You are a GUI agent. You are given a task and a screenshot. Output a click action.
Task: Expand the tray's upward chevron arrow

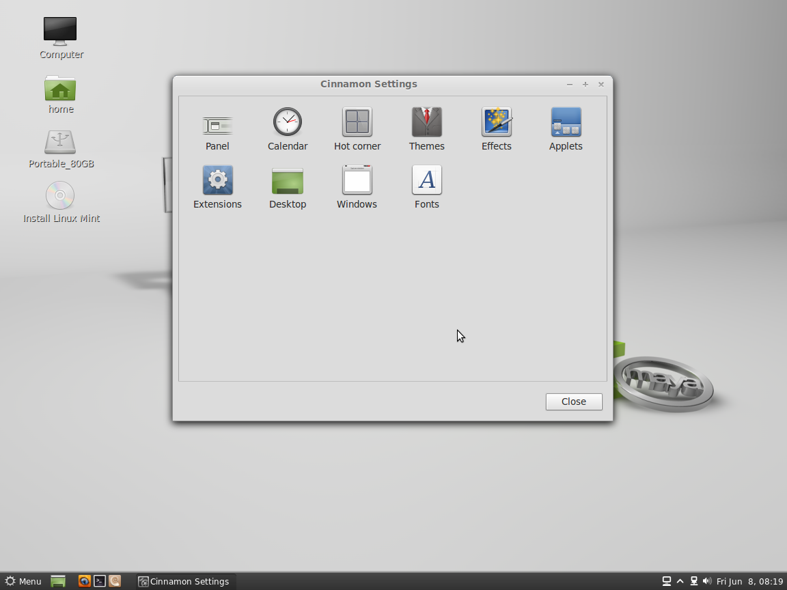tap(680, 581)
